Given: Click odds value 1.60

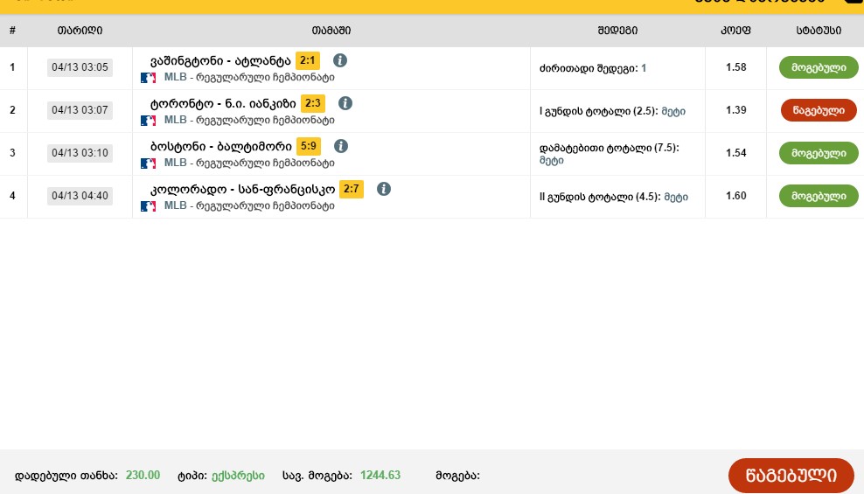Looking at the screenshot, I should tap(735, 196).
